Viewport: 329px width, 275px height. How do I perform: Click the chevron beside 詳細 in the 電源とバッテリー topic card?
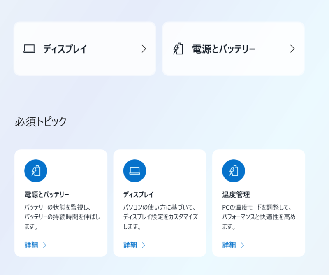click(45, 245)
